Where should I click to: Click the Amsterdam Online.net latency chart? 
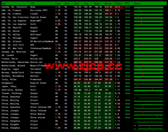point(149,62)
